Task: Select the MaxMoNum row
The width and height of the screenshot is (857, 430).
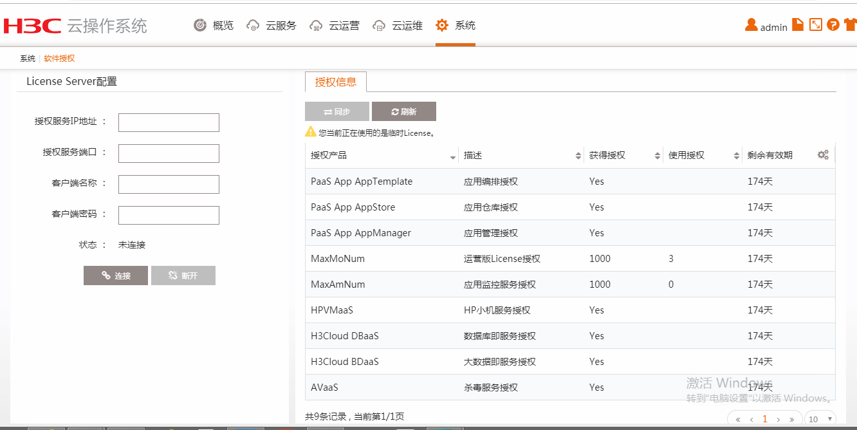Action: [570, 259]
